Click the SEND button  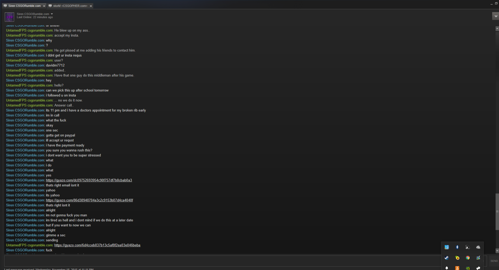[x=494, y=261]
